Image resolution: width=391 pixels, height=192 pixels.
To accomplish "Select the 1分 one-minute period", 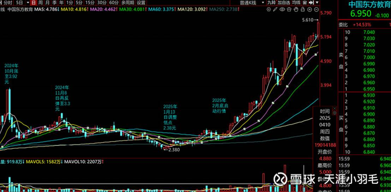I will pos(70,3).
